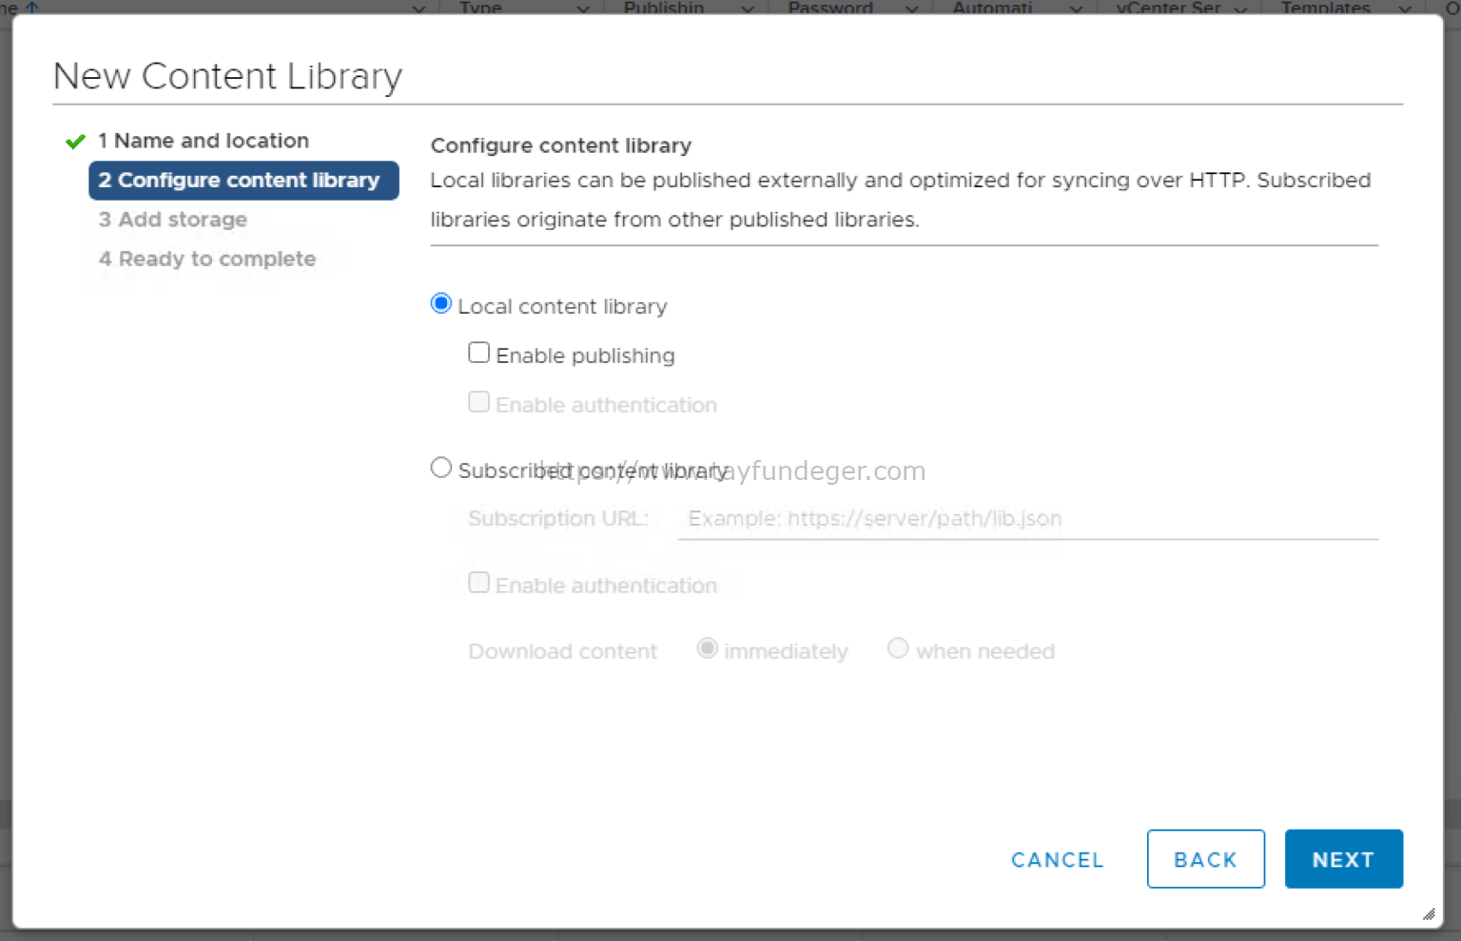The width and height of the screenshot is (1461, 941).
Task: Tick Enable authentication under Enable publishing
Action: (478, 403)
